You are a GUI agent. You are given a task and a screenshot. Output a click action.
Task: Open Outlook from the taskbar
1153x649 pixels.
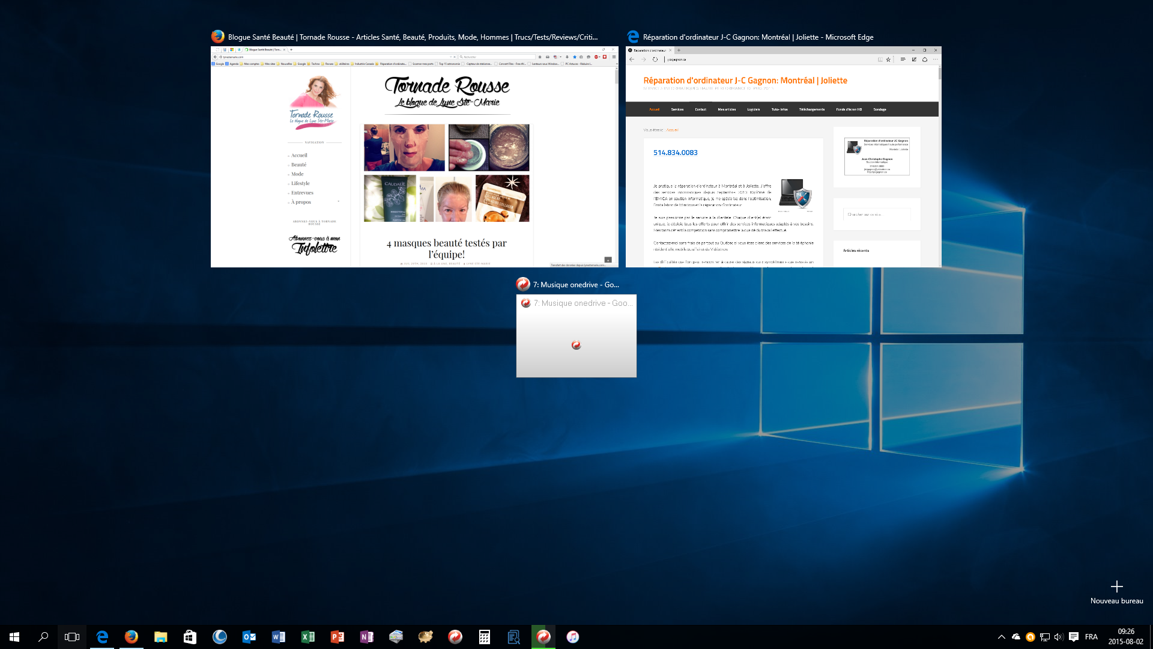point(249,637)
